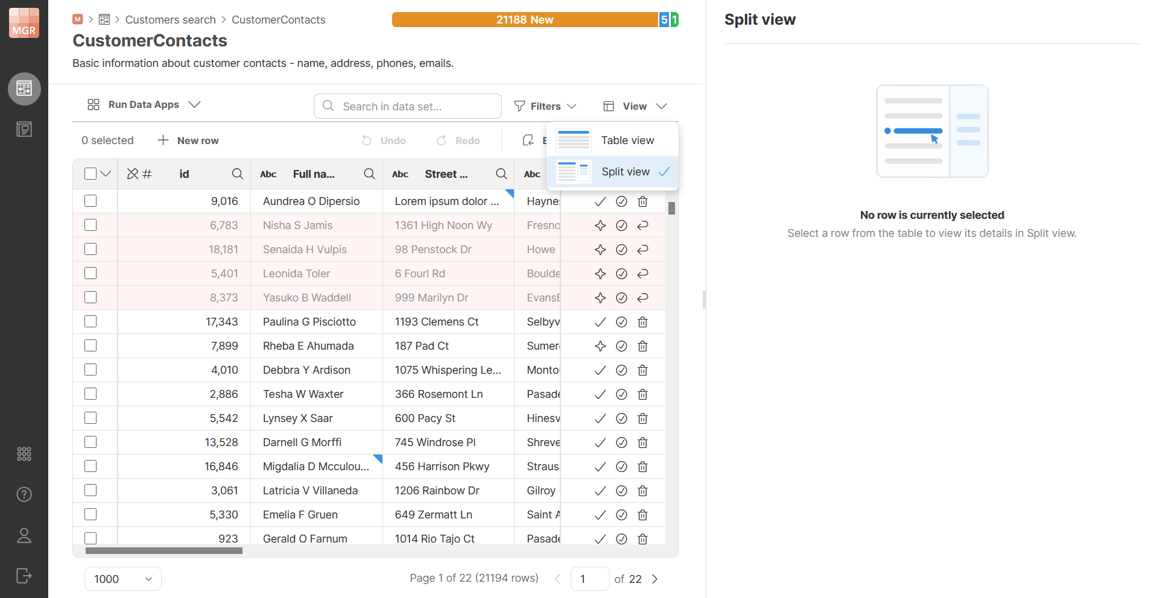The width and height of the screenshot is (1157, 598).
Task: Open the rows-per-page 1000 dropdown
Action: click(x=123, y=579)
